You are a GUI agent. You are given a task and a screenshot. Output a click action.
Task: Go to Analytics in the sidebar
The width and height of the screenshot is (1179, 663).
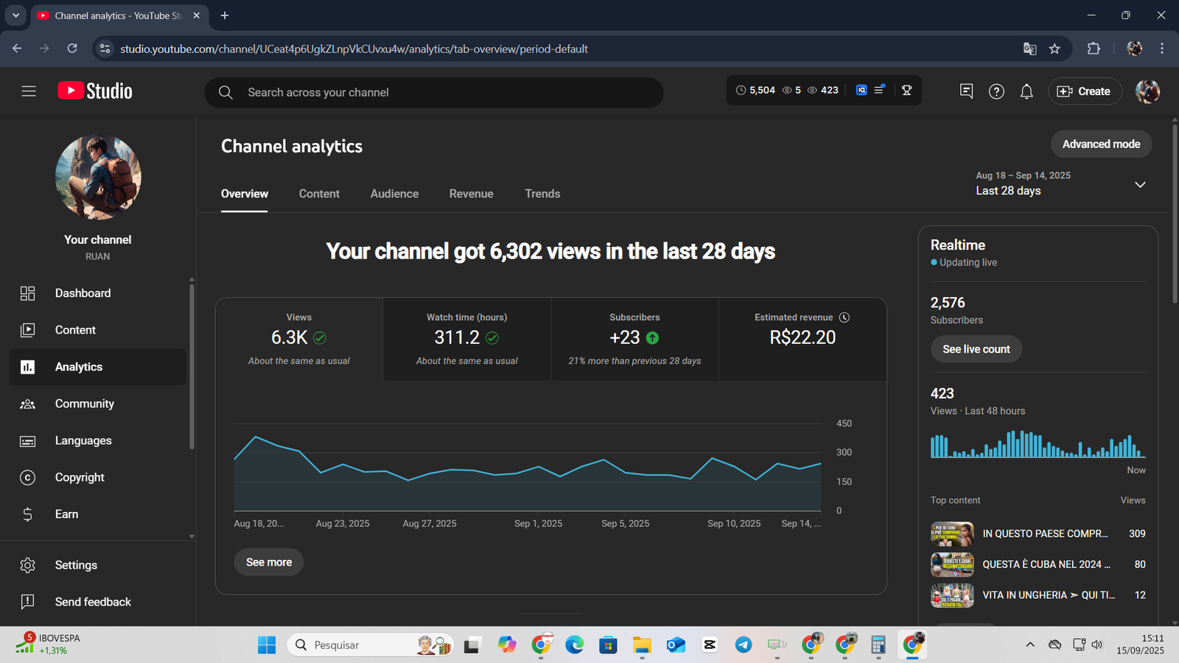98,367
